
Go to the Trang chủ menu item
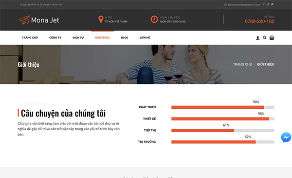tap(30, 38)
